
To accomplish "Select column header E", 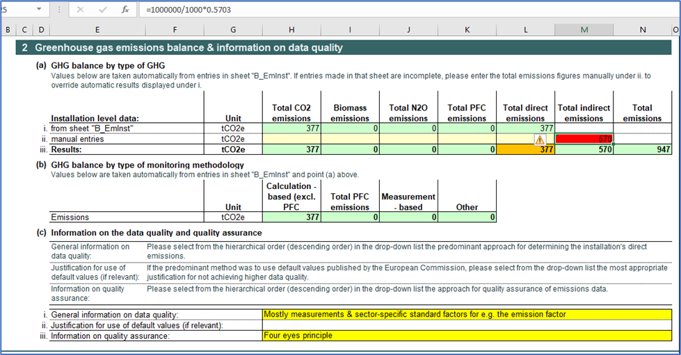I will pos(97,29).
